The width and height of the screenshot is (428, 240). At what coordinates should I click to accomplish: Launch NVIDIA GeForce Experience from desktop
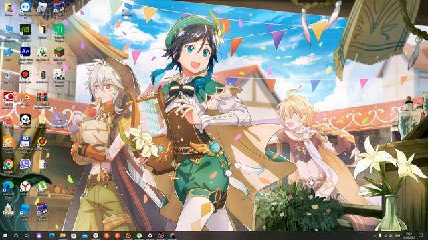pos(25,29)
